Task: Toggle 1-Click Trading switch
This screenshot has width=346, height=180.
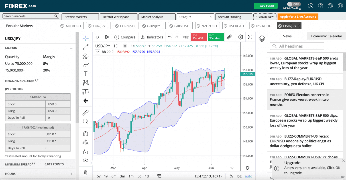Action: point(294,4)
